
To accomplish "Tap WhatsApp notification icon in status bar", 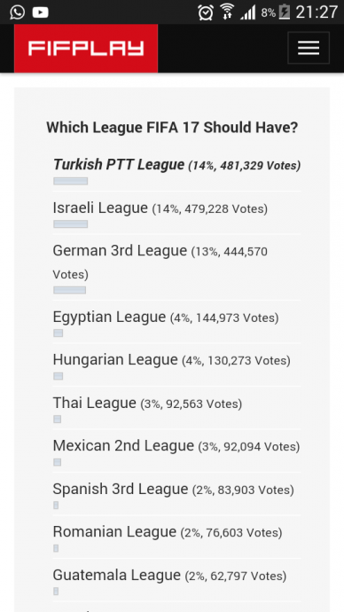I will tap(17, 12).
